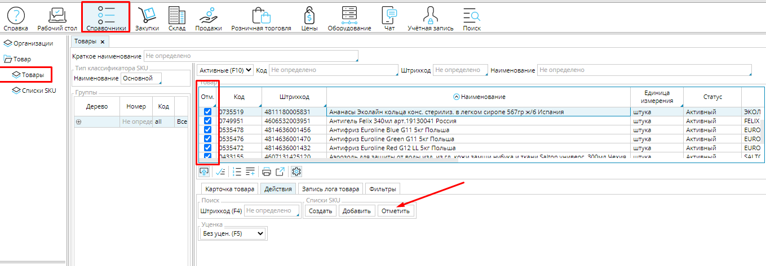Click the Отметить button
The height and width of the screenshot is (266, 766).
pyautogui.click(x=396, y=211)
